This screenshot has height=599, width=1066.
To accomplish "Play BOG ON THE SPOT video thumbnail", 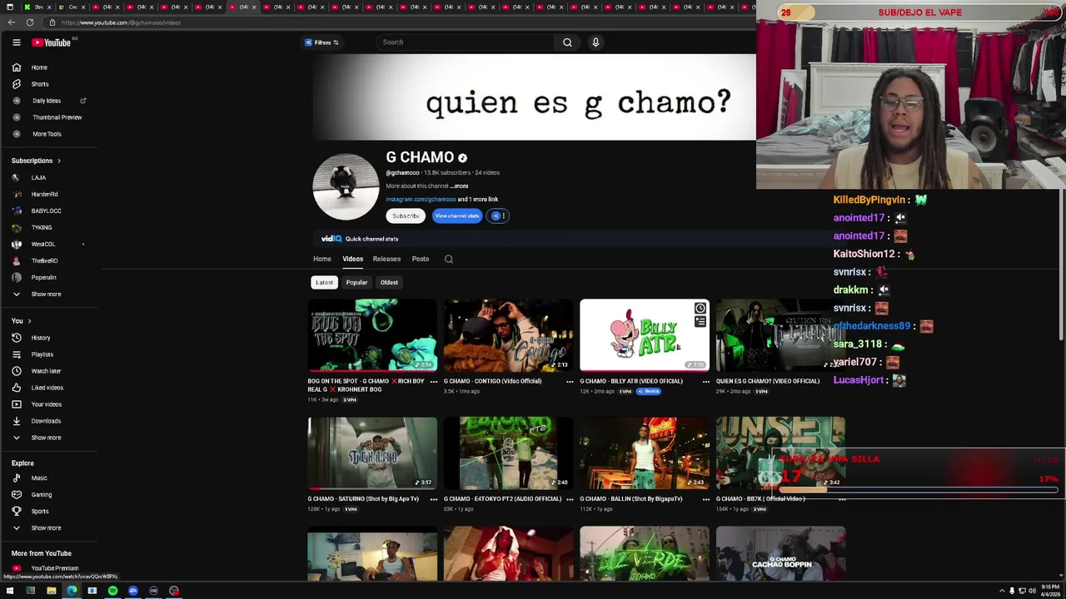I will click(x=372, y=335).
